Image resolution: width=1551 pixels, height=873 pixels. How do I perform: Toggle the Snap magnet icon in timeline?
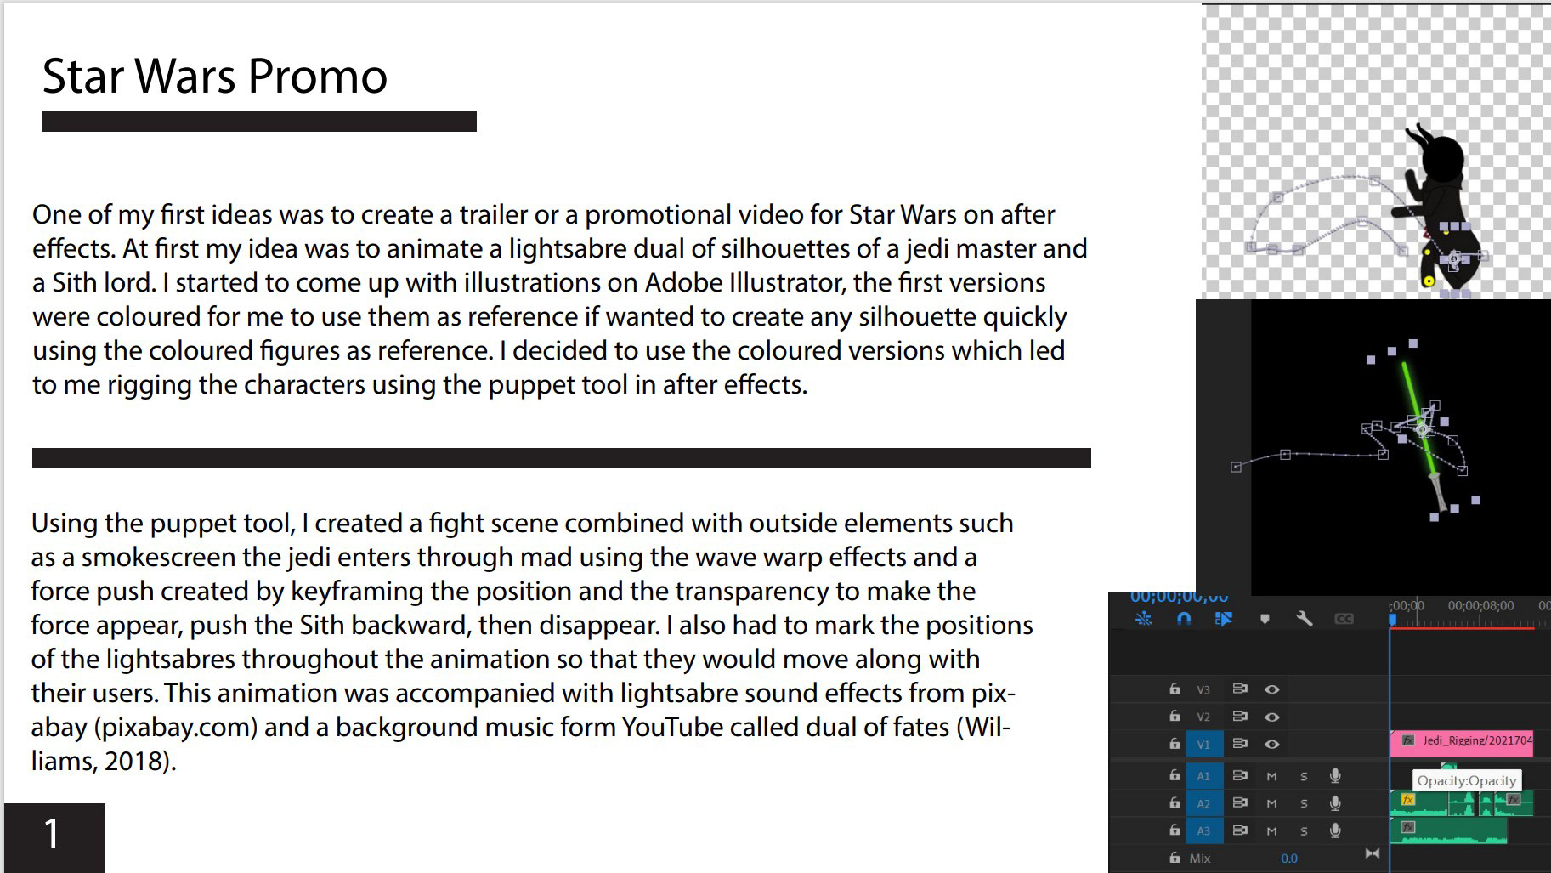[x=1184, y=619]
